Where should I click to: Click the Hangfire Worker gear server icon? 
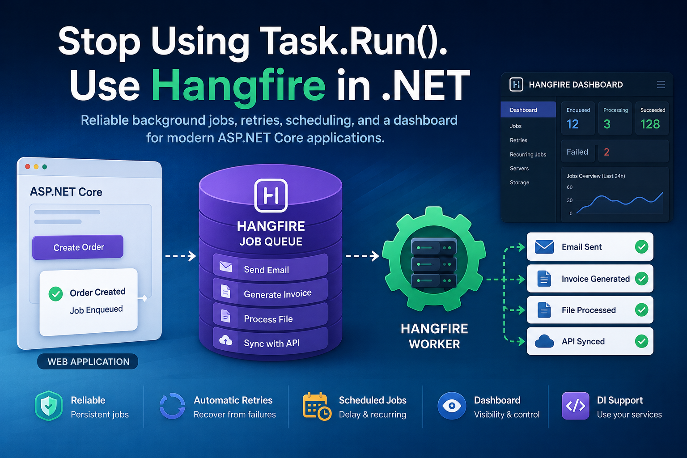pyautogui.click(x=434, y=259)
